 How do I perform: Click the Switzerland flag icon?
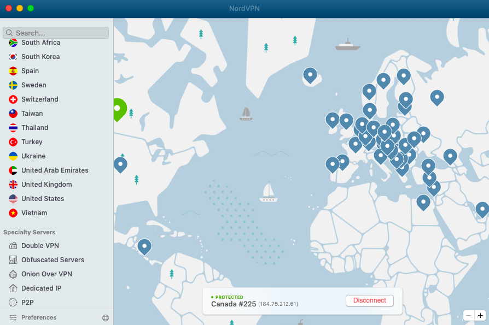click(x=13, y=99)
